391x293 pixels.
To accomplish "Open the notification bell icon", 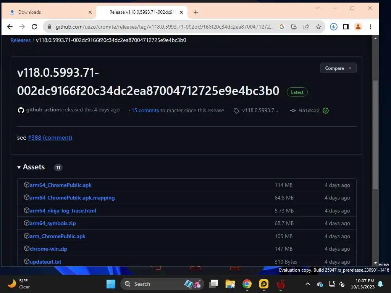I will tap(381, 284).
